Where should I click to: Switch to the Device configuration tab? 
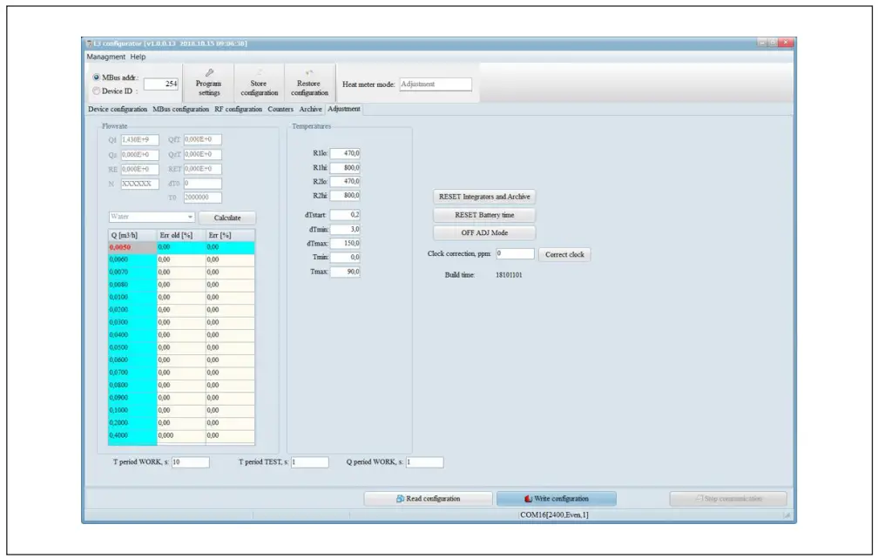click(x=118, y=109)
